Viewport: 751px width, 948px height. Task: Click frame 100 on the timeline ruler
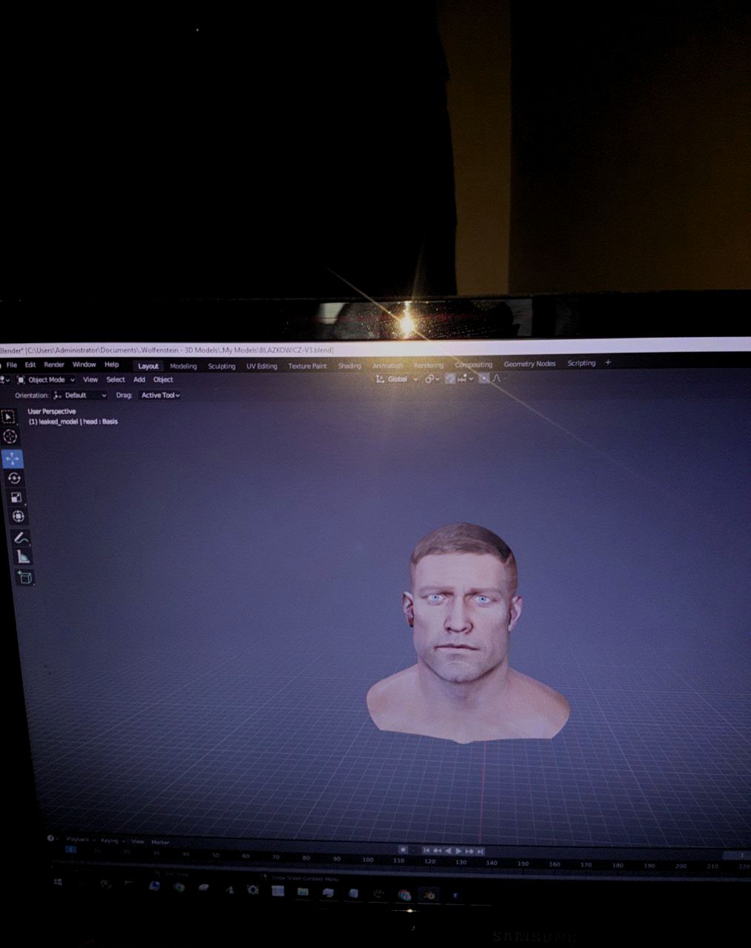(368, 860)
